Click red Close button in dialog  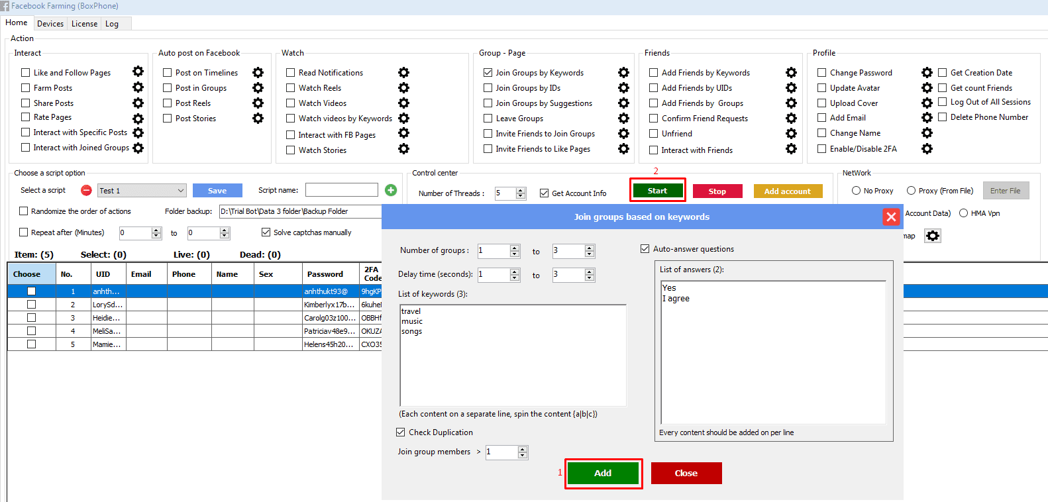pos(686,473)
